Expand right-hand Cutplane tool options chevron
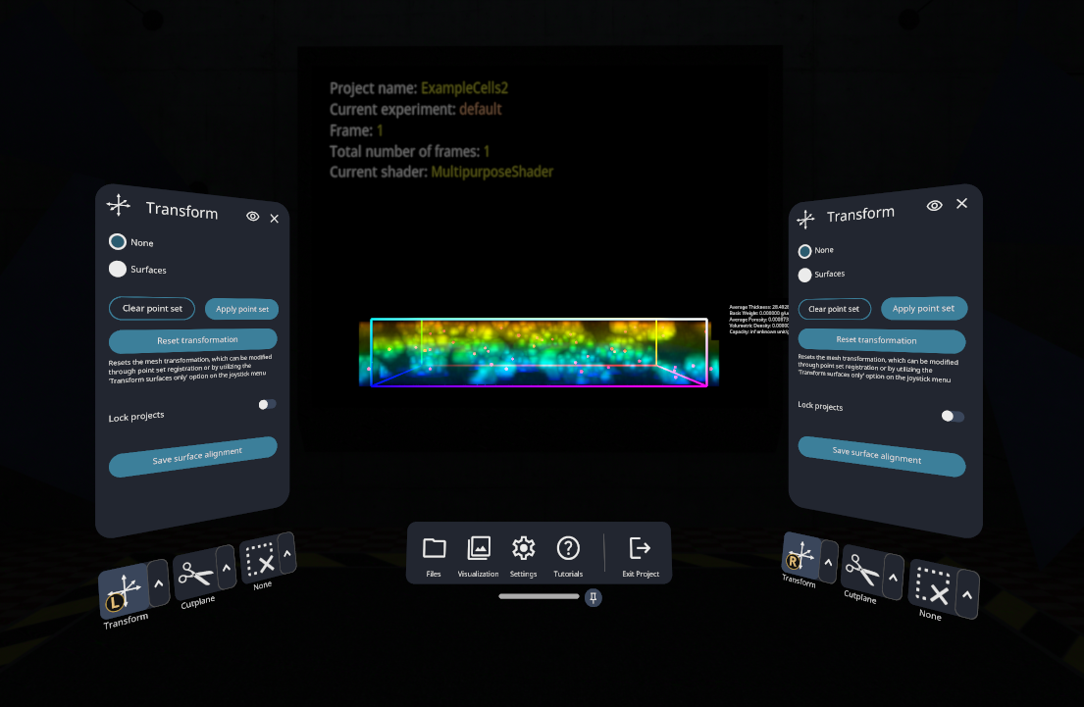The width and height of the screenshot is (1084, 707). pos(893,577)
